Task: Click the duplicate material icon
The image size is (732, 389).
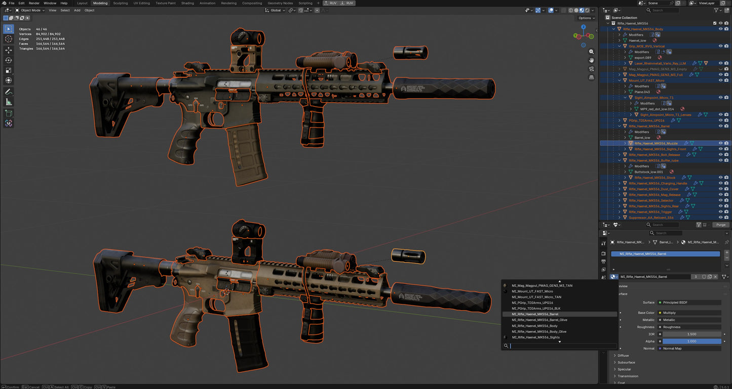Action: point(710,277)
